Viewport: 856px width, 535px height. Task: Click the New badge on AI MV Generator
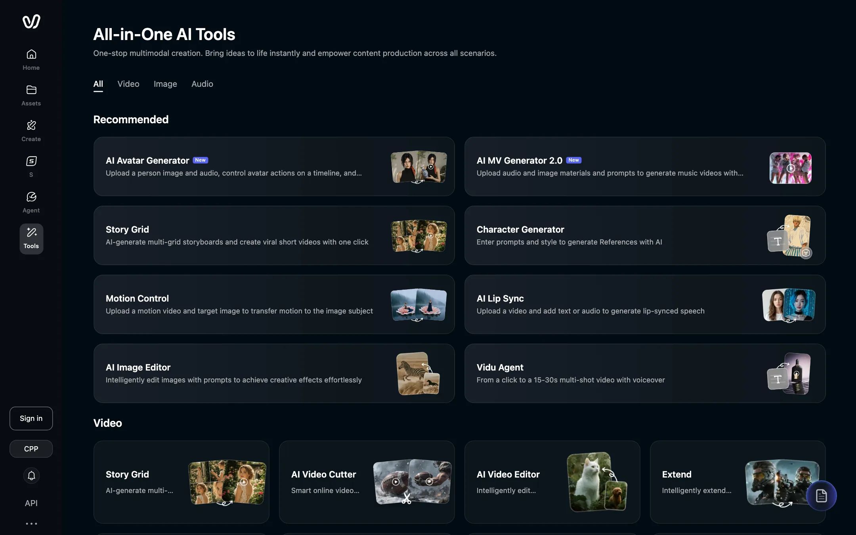[x=573, y=160]
